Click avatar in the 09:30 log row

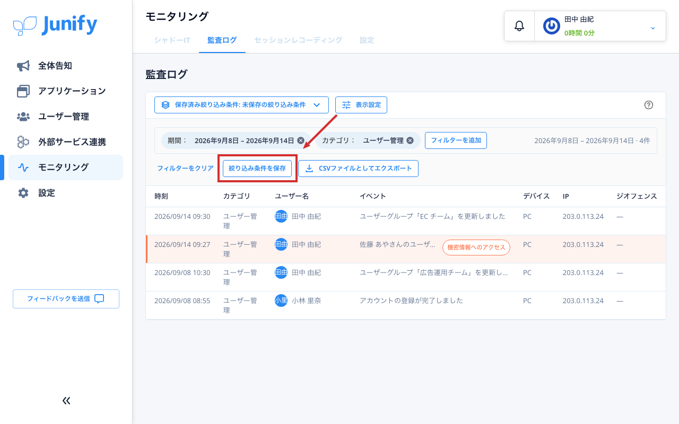point(281,216)
